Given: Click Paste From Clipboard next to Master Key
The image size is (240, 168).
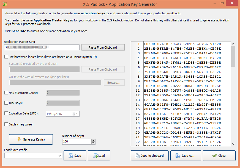Looking at the screenshot, I should (103, 47).
